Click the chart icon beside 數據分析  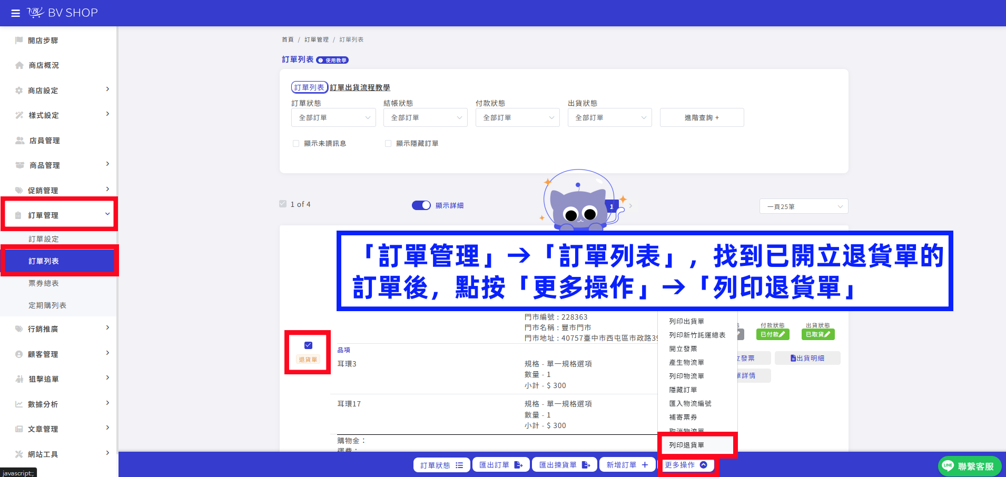pos(19,404)
